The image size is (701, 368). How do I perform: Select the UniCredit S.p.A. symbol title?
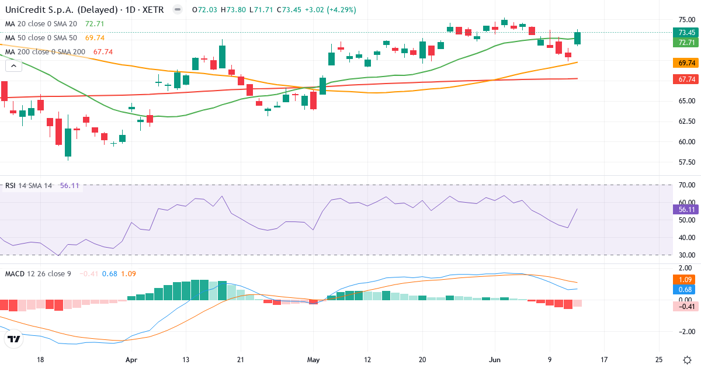tap(85, 10)
